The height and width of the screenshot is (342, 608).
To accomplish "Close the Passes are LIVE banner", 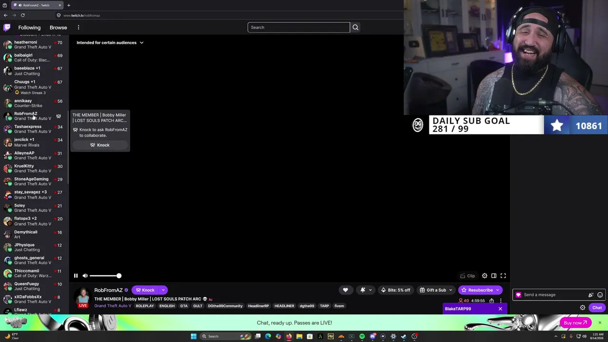I will (600, 323).
